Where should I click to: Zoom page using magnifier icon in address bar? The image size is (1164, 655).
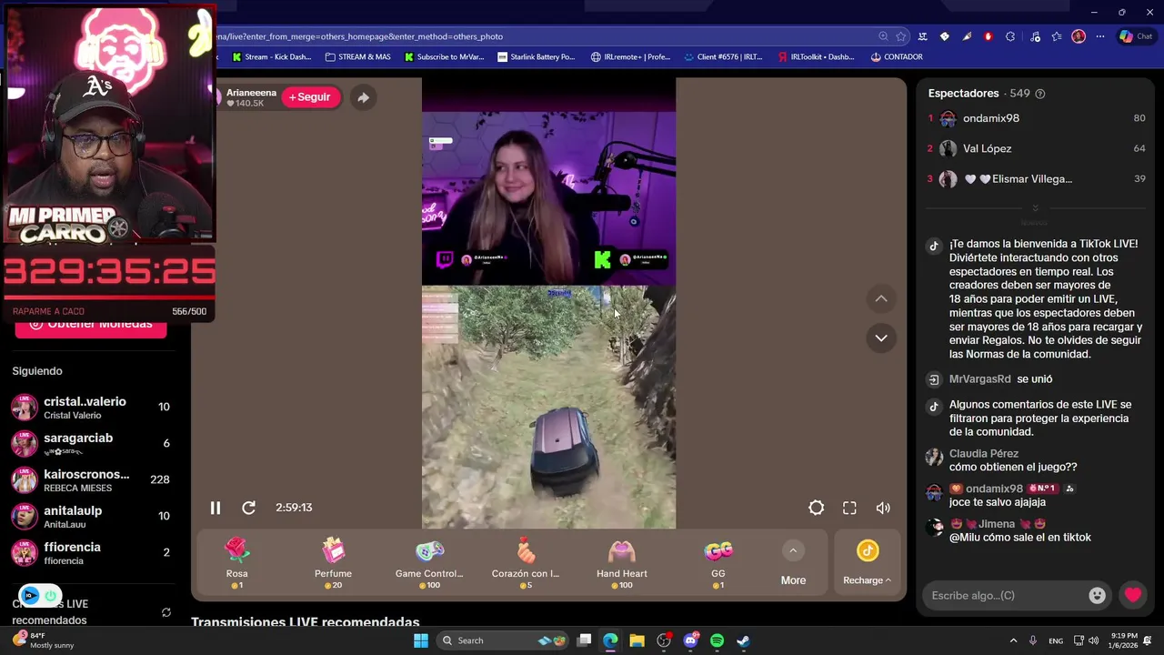tap(883, 36)
